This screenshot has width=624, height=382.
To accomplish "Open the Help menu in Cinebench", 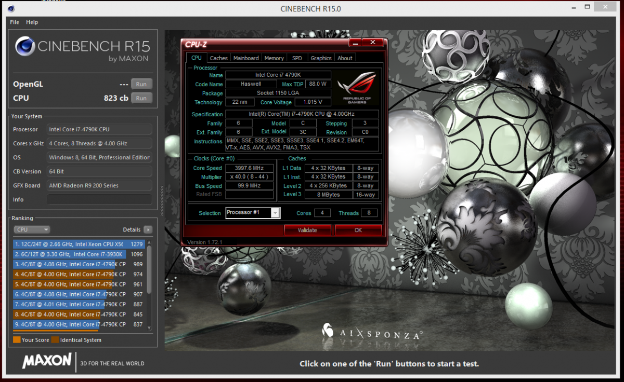I will 32,22.
